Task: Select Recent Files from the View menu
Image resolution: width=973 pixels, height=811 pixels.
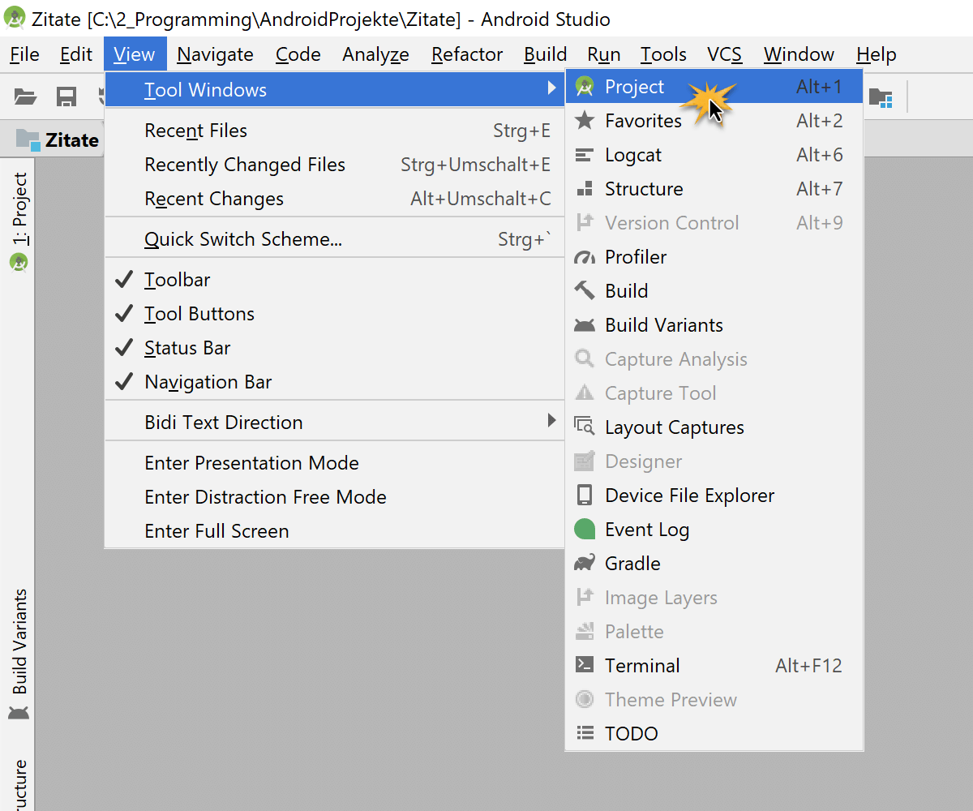Action: pyautogui.click(x=334, y=131)
